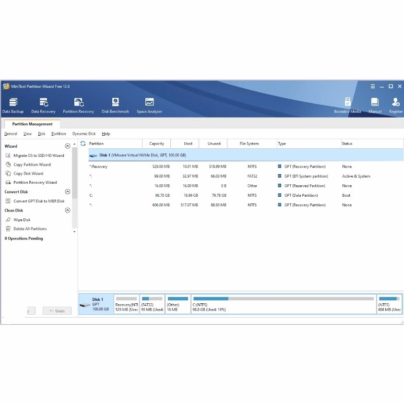Image resolution: width=404 pixels, height=404 pixels.
Task: Open Partition Recovery in the toolbar
Action: (x=78, y=106)
